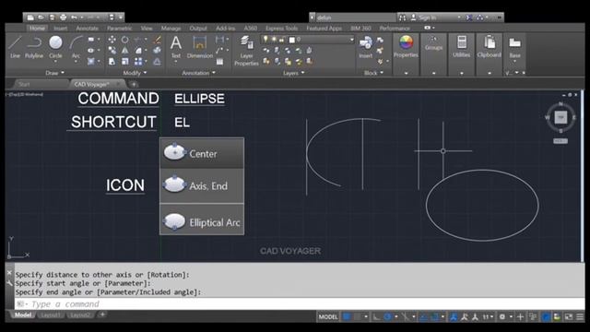
Task: Click the Rotate tool in Modify panel
Action: coord(124,39)
